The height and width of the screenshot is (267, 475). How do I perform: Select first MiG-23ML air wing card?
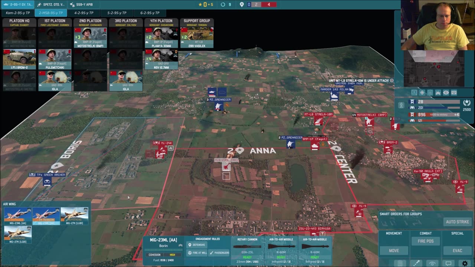click(x=18, y=216)
